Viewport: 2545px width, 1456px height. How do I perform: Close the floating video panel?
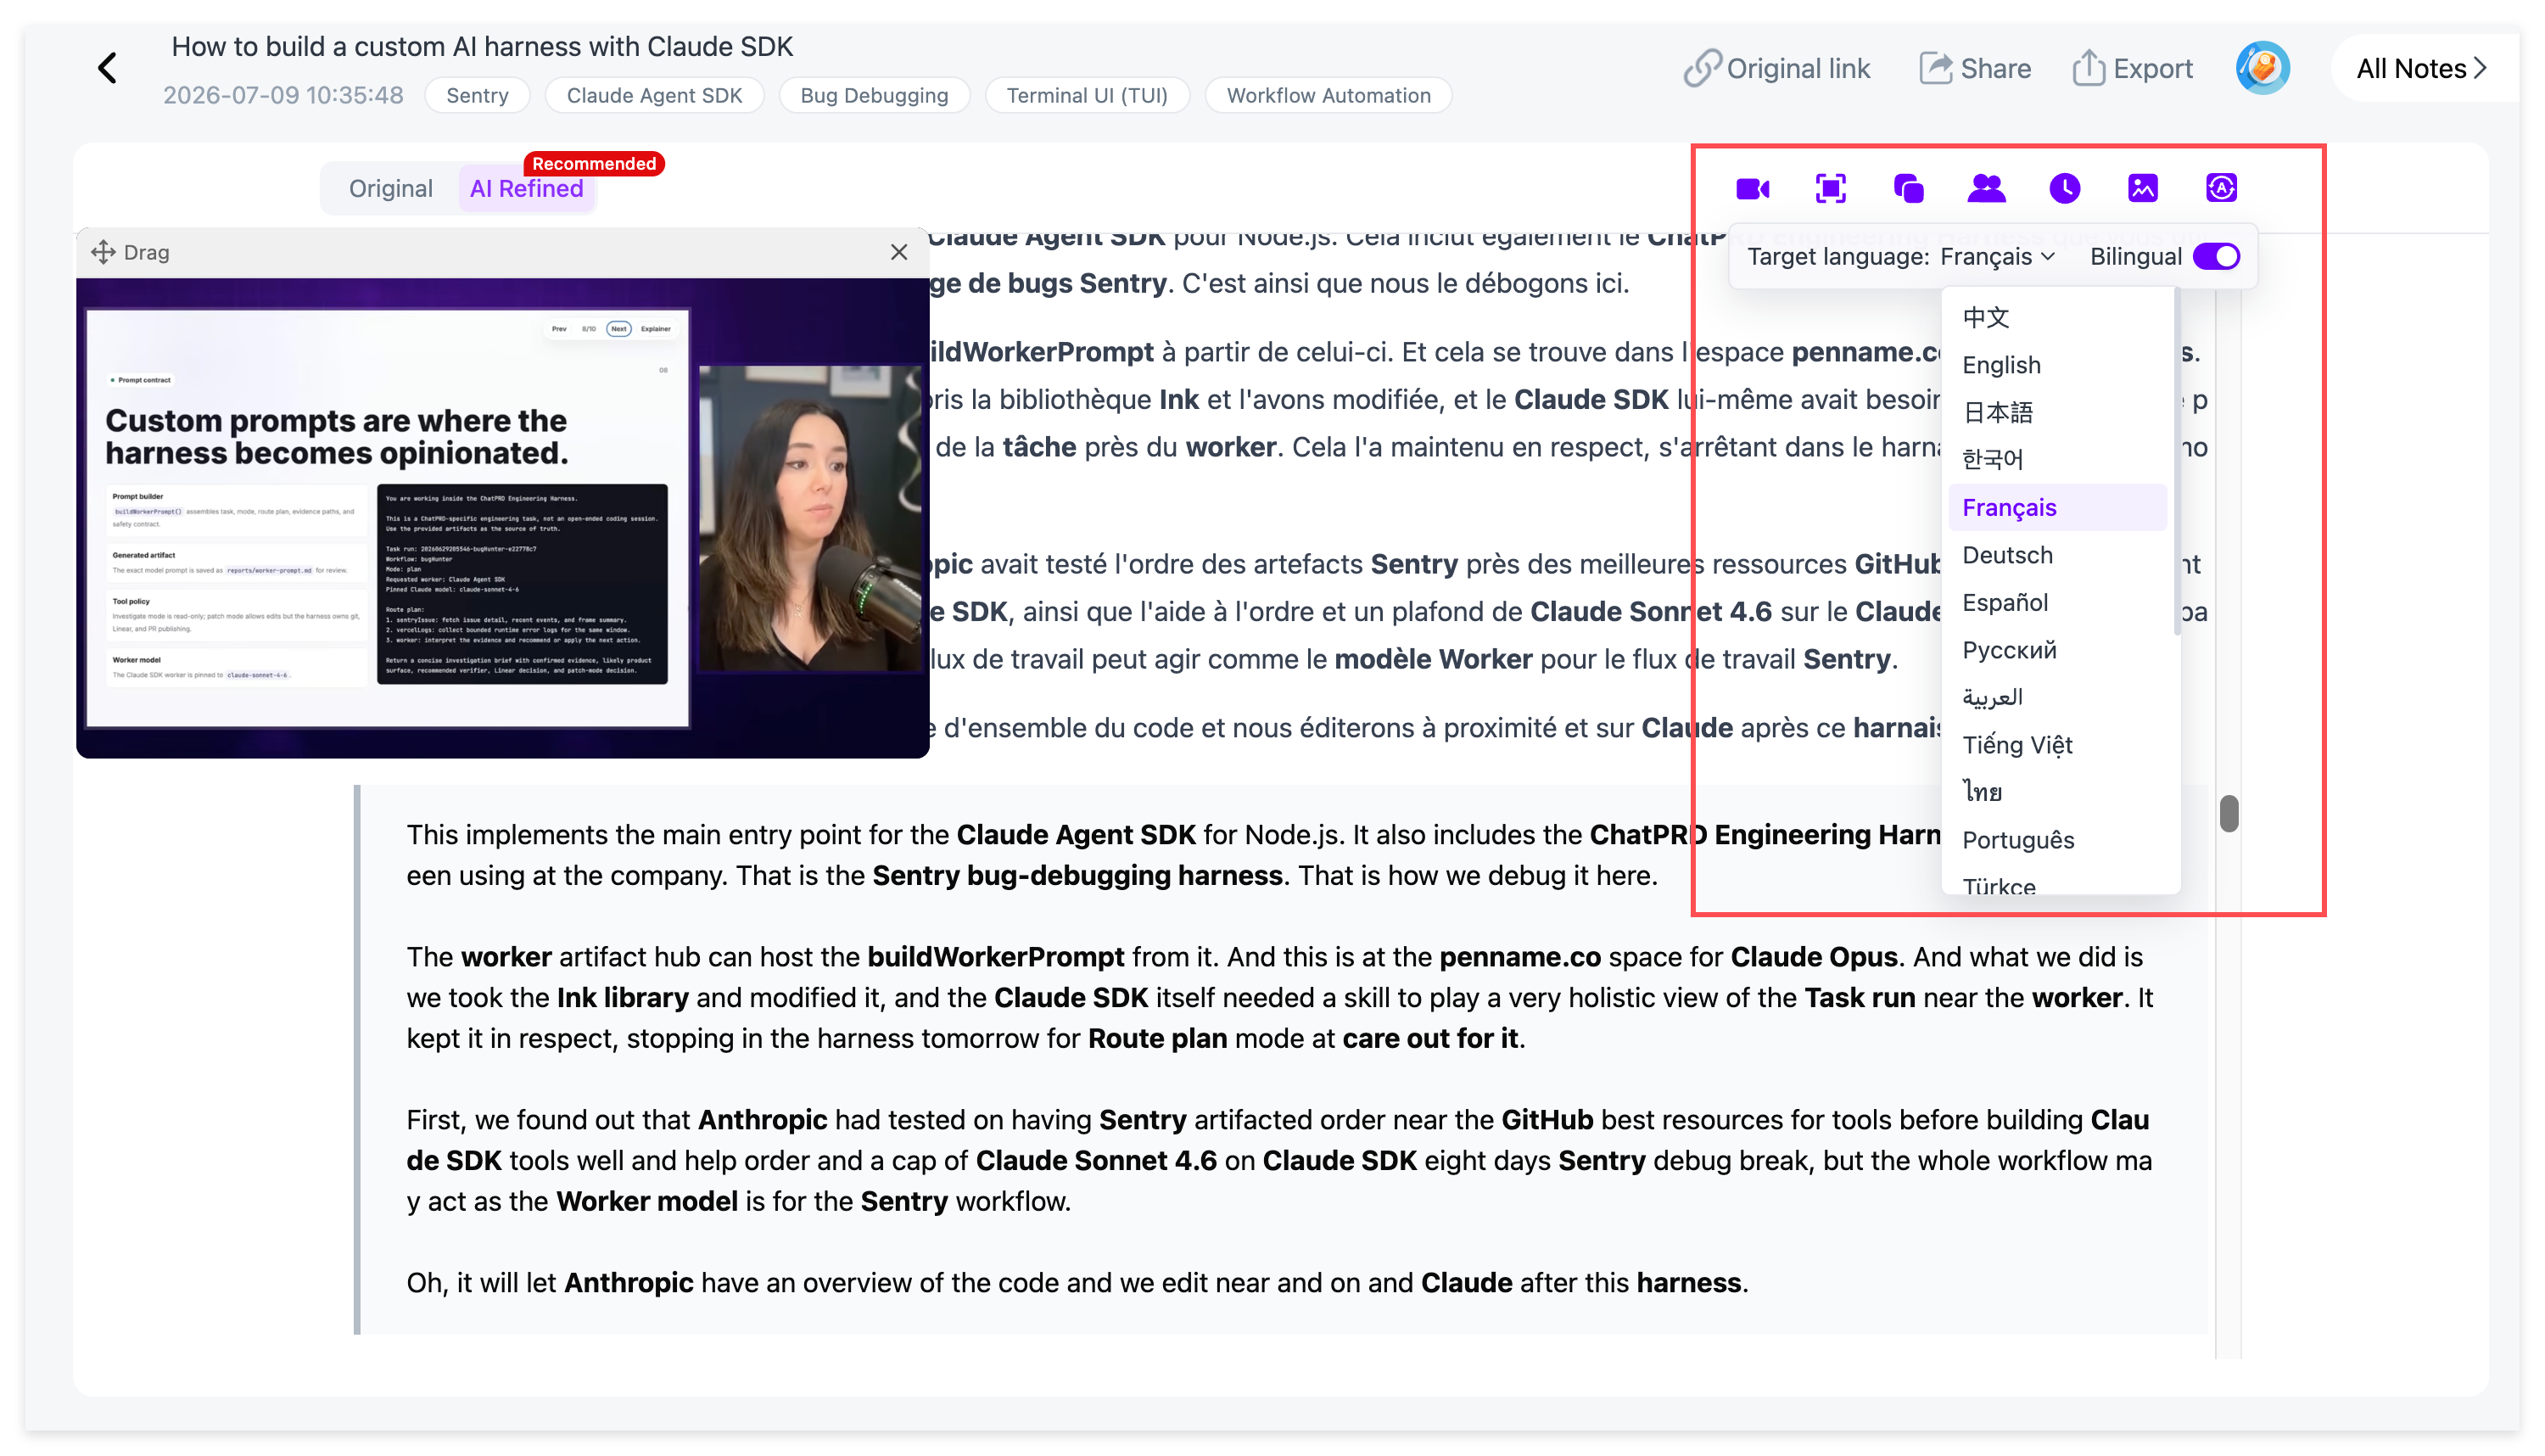pos(898,252)
